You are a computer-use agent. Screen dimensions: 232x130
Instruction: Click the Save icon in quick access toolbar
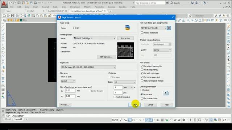pos(19,3)
